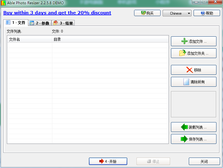Click the document icon on the 1 - 文件 tab

(x=8, y=22)
